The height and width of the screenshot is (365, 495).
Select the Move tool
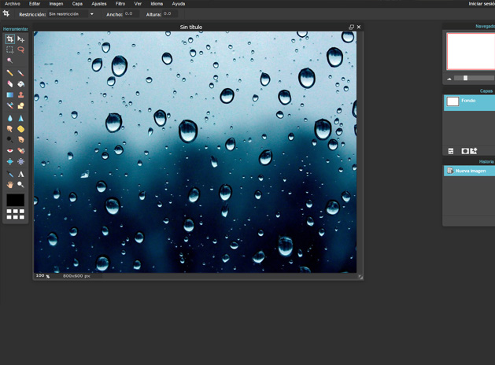20,39
